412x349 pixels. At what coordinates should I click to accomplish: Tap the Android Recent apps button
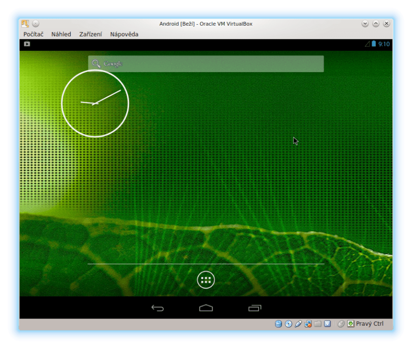coord(255,308)
